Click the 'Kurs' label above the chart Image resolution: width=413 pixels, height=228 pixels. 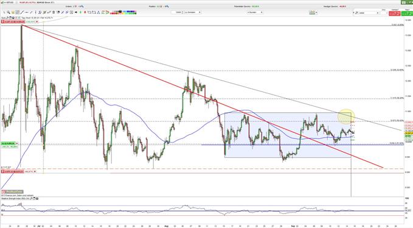(x=3, y=18)
